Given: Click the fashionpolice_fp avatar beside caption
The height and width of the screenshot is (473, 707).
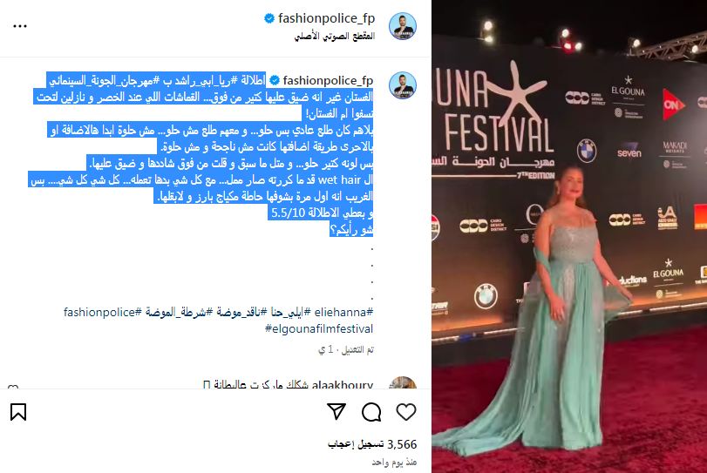Looking at the screenshot, I should [403, 84].
